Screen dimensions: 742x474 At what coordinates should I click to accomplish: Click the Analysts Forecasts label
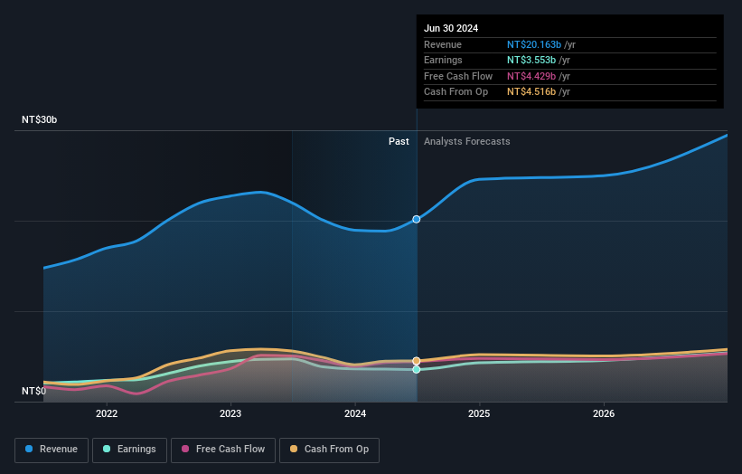click(x=466, y=141)
